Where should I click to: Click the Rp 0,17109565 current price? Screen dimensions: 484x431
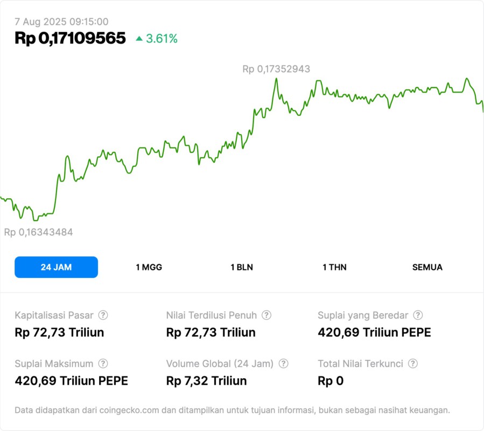[70, 38]
